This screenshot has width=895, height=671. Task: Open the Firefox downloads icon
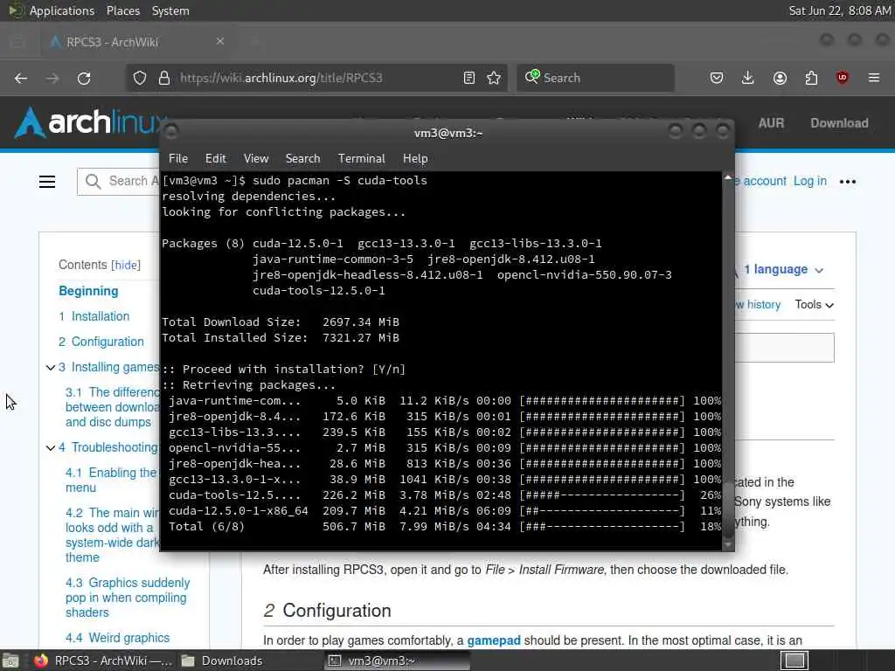(x=748, y=78)
